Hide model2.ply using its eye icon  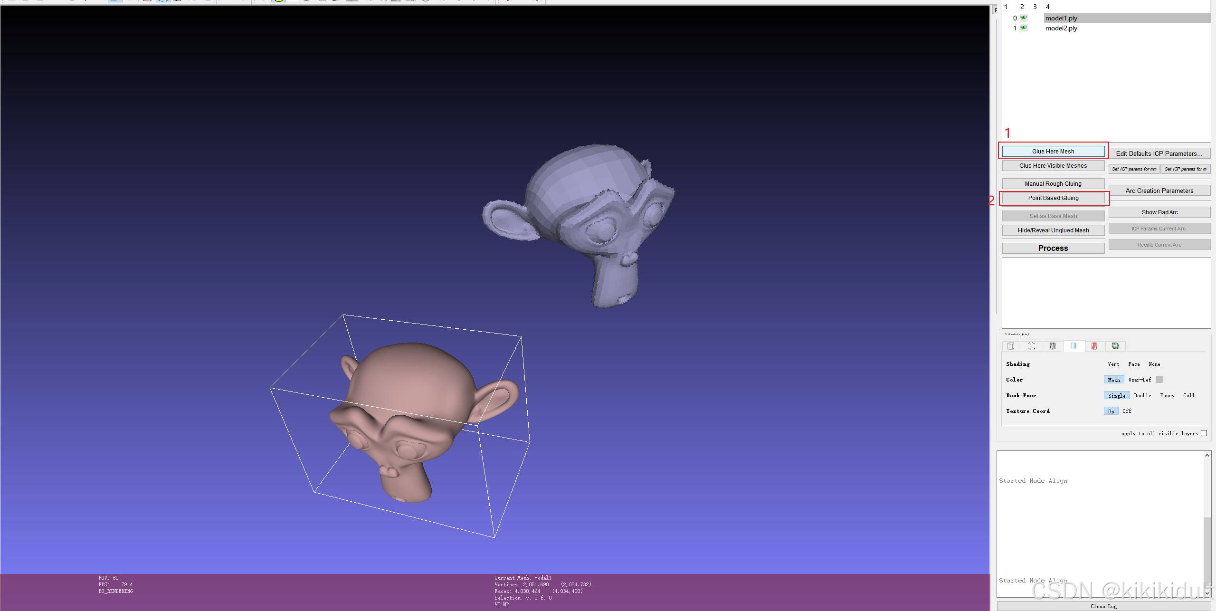click(x=1024, y=28)
